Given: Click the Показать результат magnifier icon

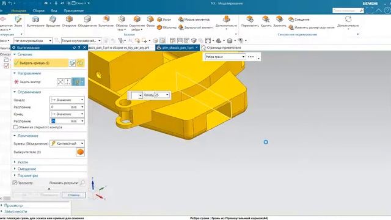Looking at the screenshot, I should tap(82, 183).
